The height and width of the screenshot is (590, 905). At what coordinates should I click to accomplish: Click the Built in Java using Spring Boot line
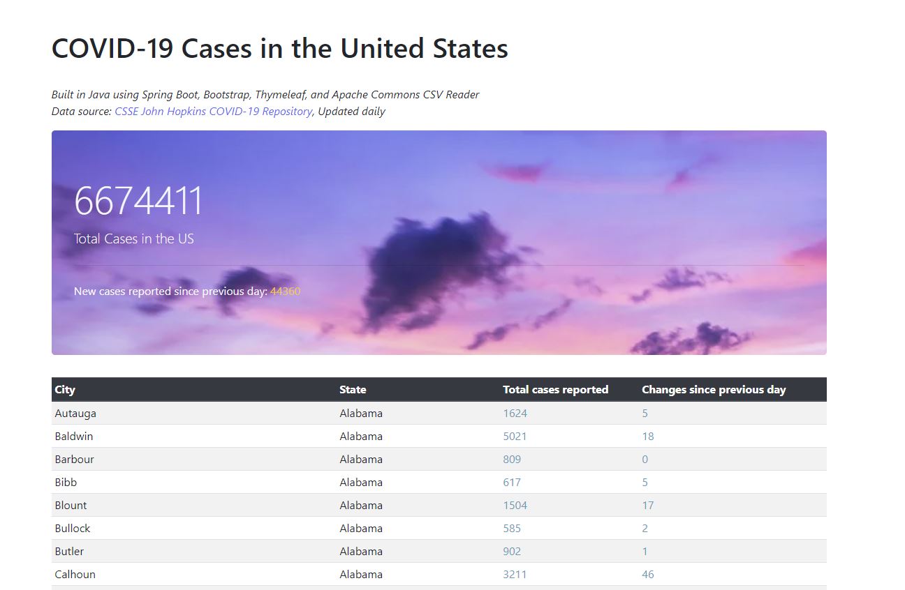point(265,94)
